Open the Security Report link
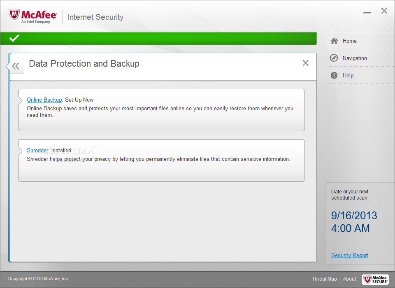395x288 pixels. [x=350, y=255]
